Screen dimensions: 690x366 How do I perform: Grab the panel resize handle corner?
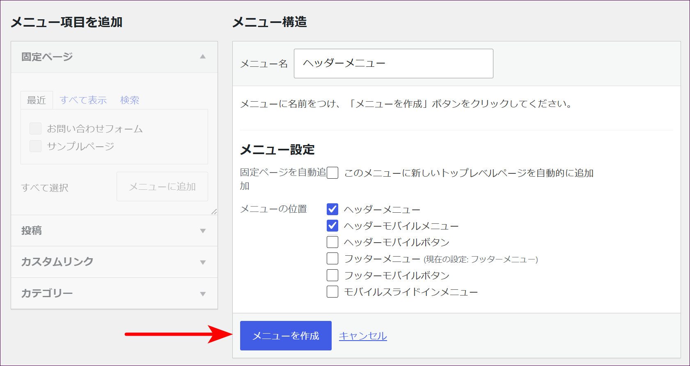(x=214, y=211)
